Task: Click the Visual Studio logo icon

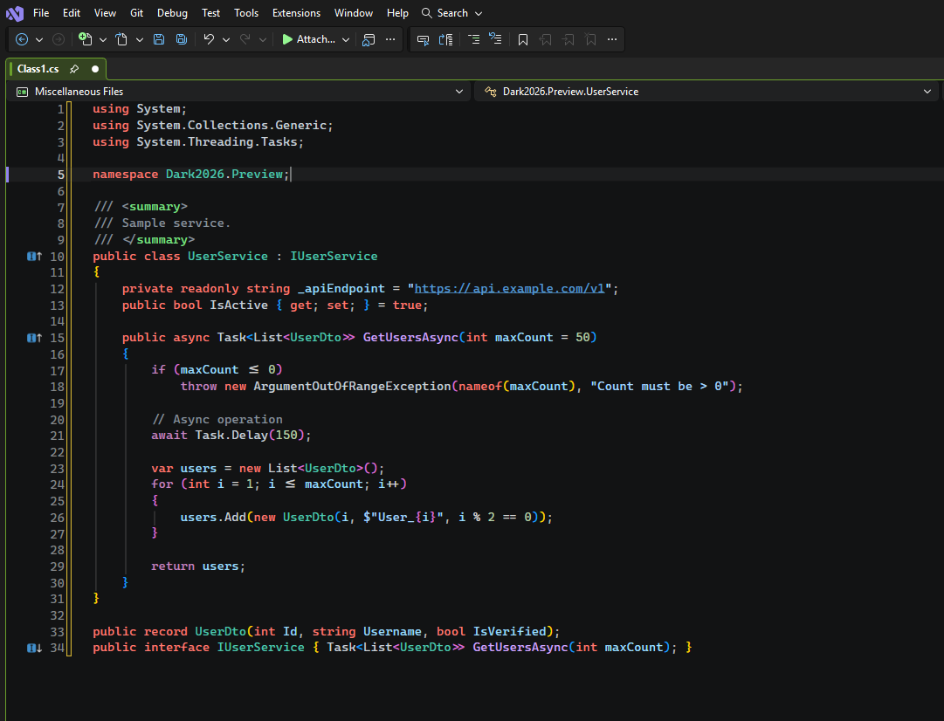Action: point(15,13)
